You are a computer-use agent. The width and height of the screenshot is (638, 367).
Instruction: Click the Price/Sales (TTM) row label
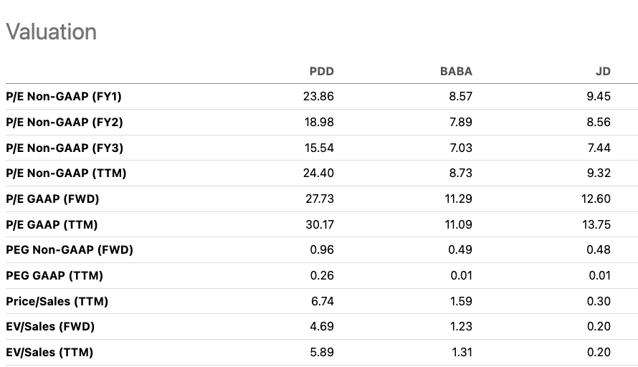[x=57, y=302]
